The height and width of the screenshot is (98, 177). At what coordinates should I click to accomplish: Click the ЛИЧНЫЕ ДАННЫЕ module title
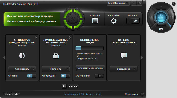point(56,40)
